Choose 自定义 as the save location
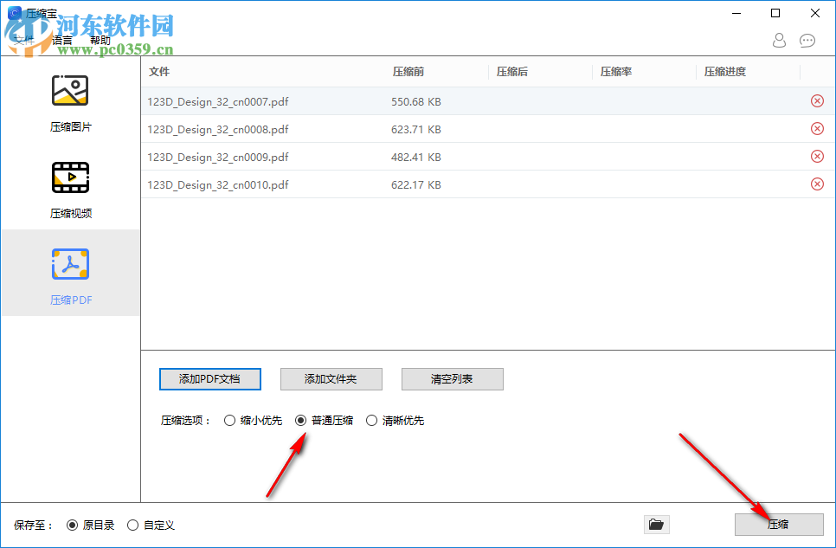The image size is (836, 548). pos(132,525)
